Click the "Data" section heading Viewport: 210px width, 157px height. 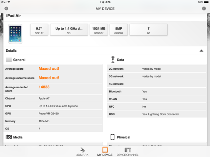120,60
